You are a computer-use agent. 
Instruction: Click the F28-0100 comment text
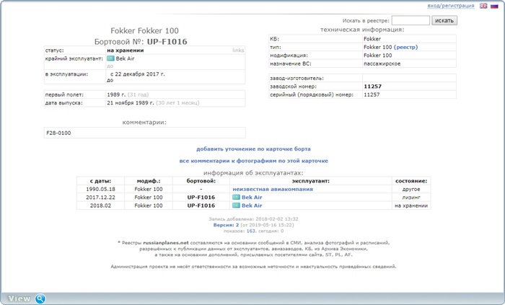pyautogui.click(x=58, y=133)
